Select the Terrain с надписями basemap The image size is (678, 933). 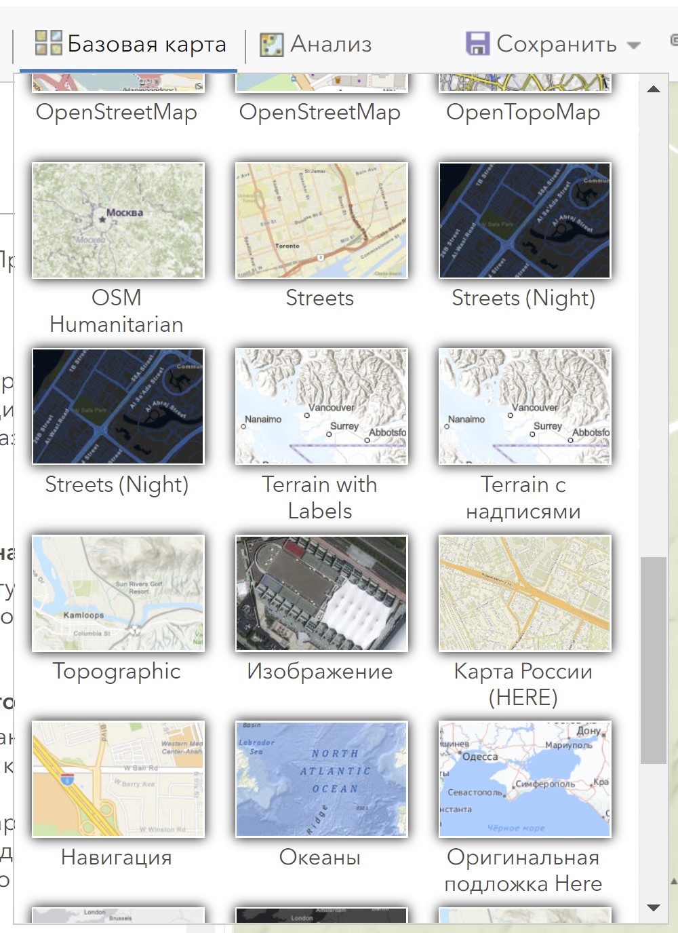pos(525,406)
